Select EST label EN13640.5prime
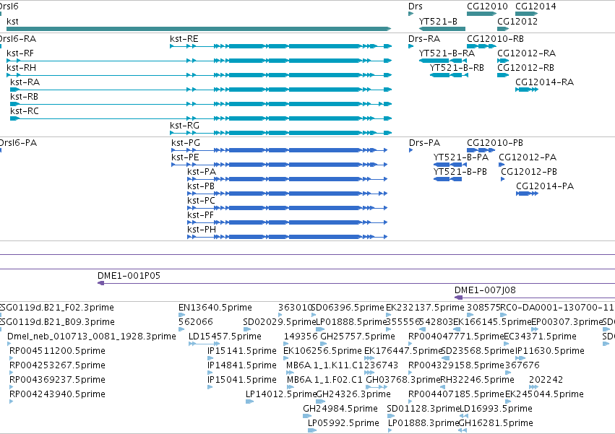This screenshot has width=615, height=434. point(215,308)
